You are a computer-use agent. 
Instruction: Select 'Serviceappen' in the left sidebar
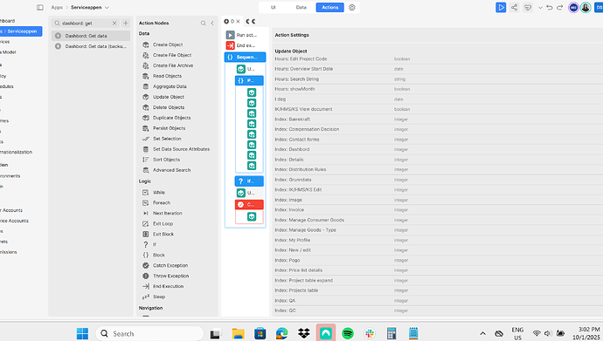pos(21,31)
